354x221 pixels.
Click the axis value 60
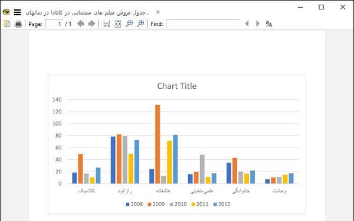coord(58,148)
